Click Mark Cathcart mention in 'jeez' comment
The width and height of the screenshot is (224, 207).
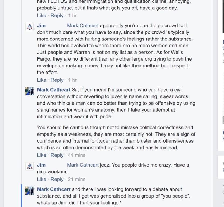(x=83, y=165)
